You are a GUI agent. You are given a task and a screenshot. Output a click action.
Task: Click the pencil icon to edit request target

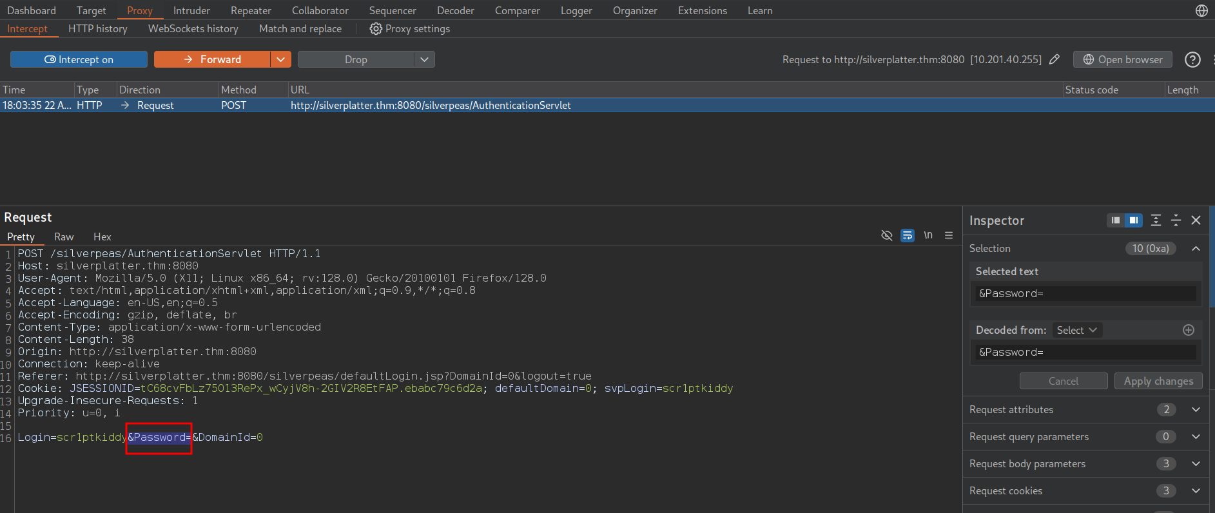pos(1055,59)
